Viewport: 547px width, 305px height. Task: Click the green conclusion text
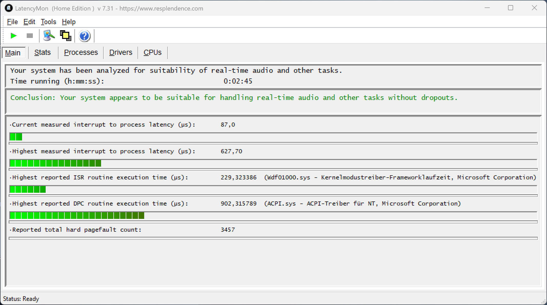(234, 98)
